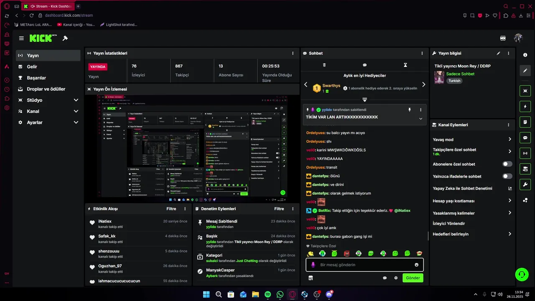Image resolution: width=535 pixels, height=301 pixels.
Task: Click the red angry emote in the emote row
Action: 346,253
